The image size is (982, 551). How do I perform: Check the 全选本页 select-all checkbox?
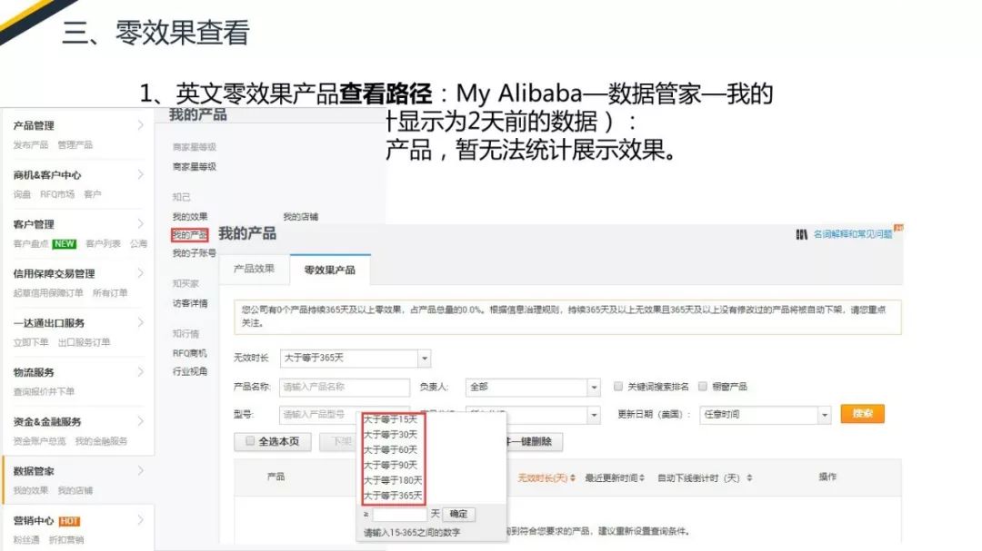(x=249, y=442)
